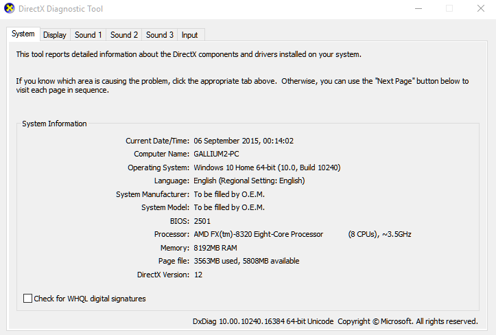Open the Input tab
Viewport: 496px width, 335px height.
(190, 35)
